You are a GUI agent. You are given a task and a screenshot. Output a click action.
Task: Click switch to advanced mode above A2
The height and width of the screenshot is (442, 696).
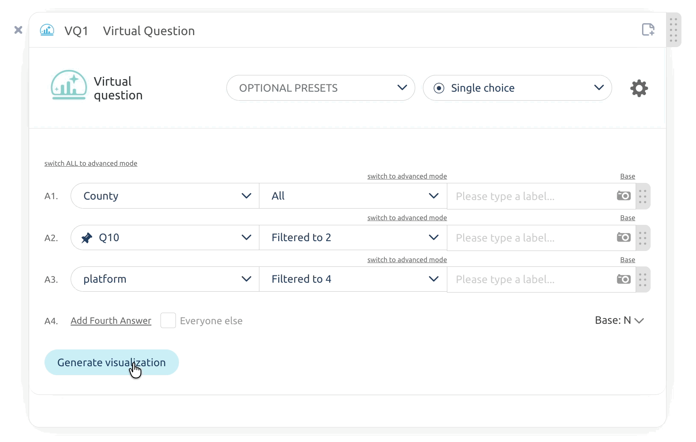coord(407,218)
